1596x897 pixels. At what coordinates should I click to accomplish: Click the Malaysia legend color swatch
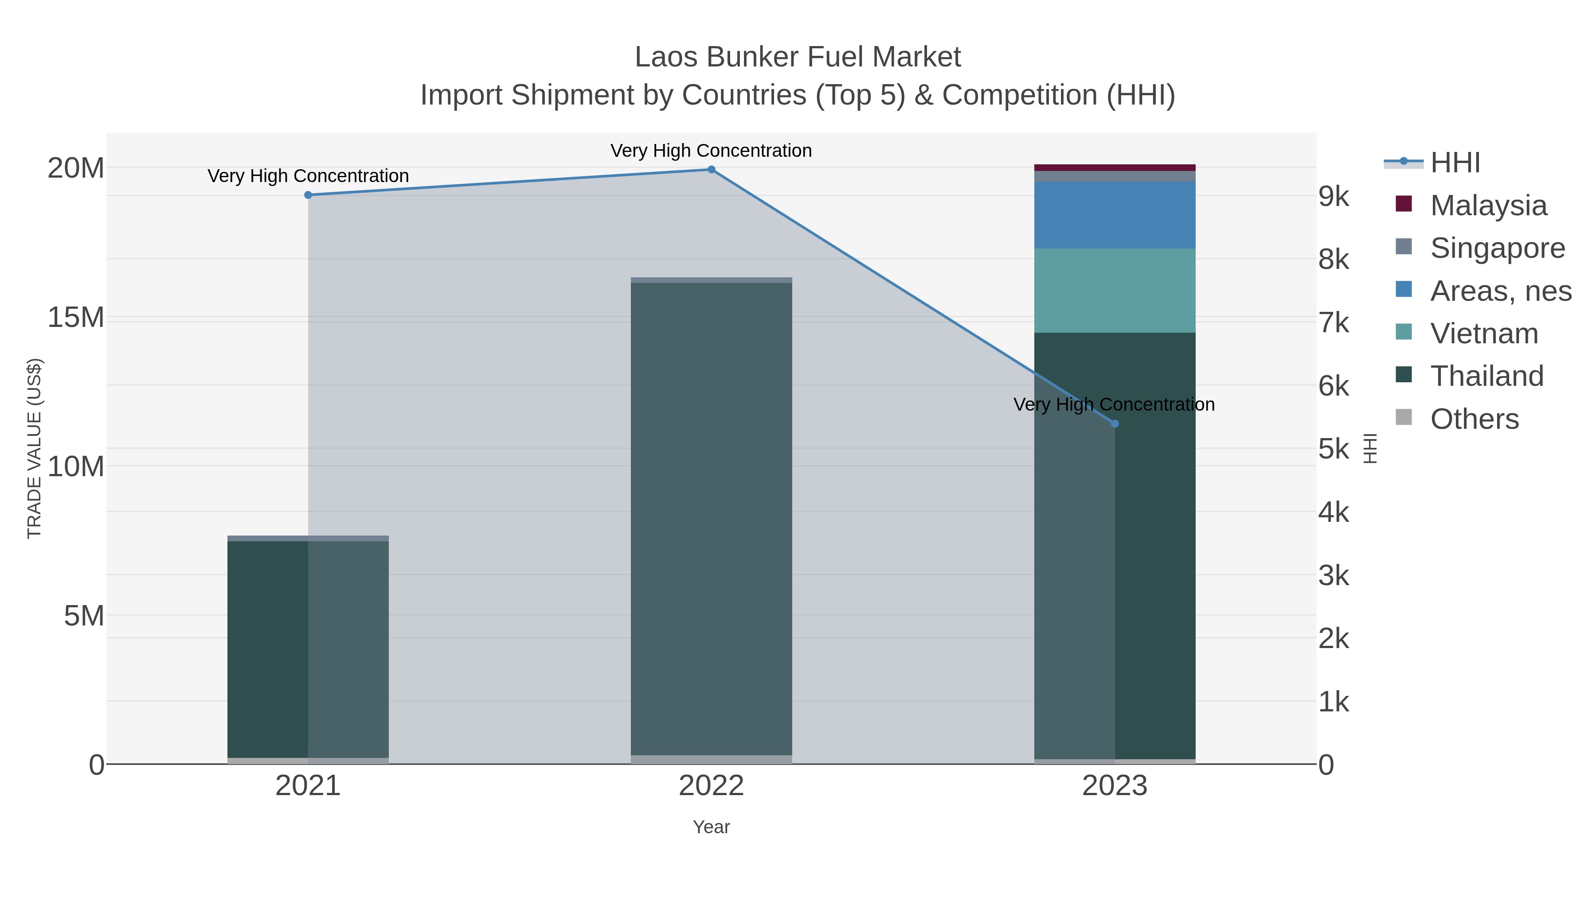tap(1403, 204)
